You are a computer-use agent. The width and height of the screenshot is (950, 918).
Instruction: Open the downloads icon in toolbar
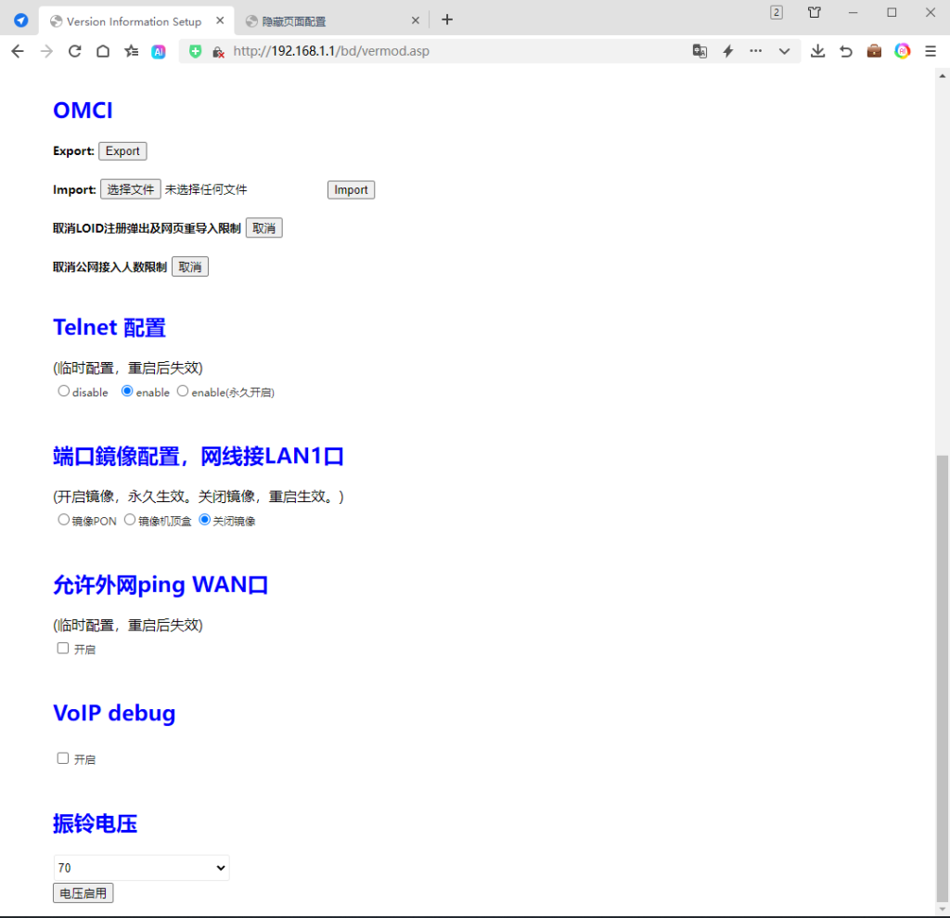coord(817,52)
